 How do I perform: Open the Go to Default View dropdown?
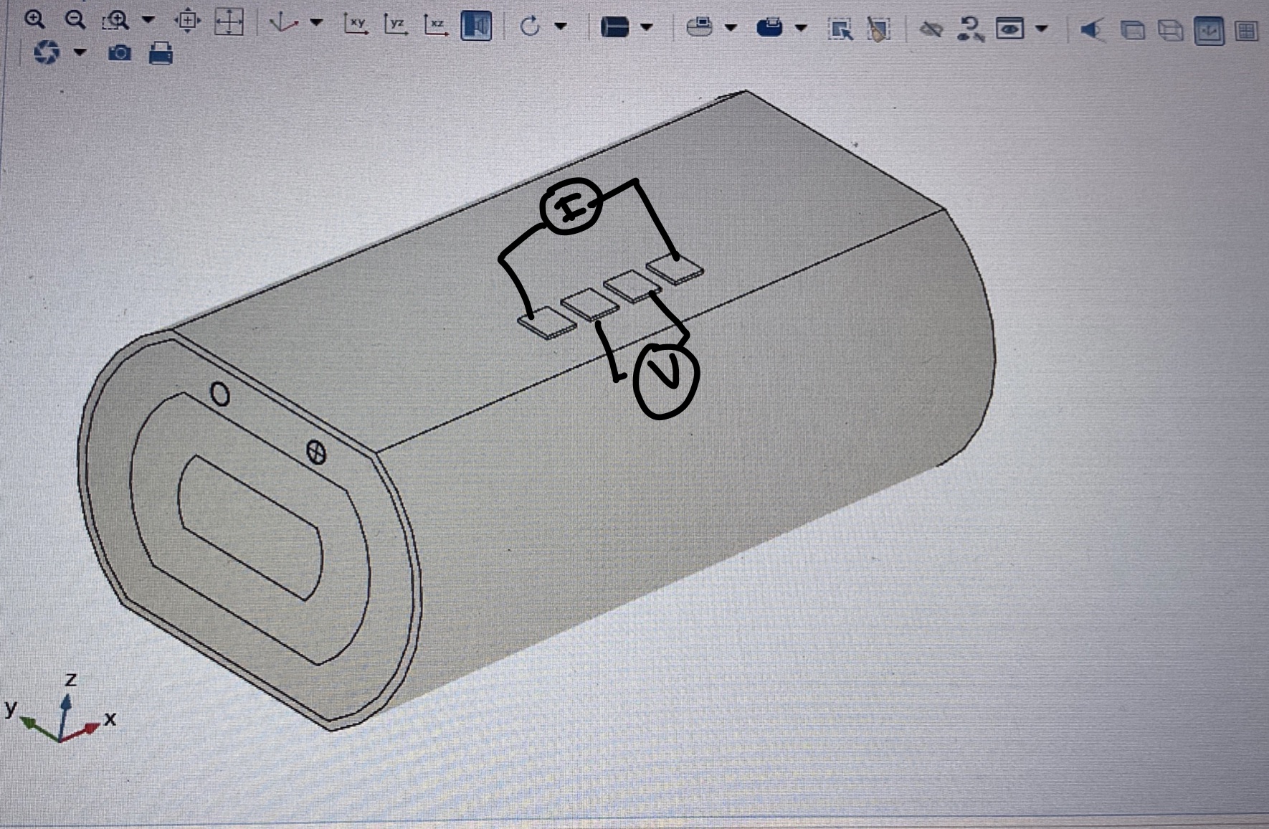tap(316, 23)
